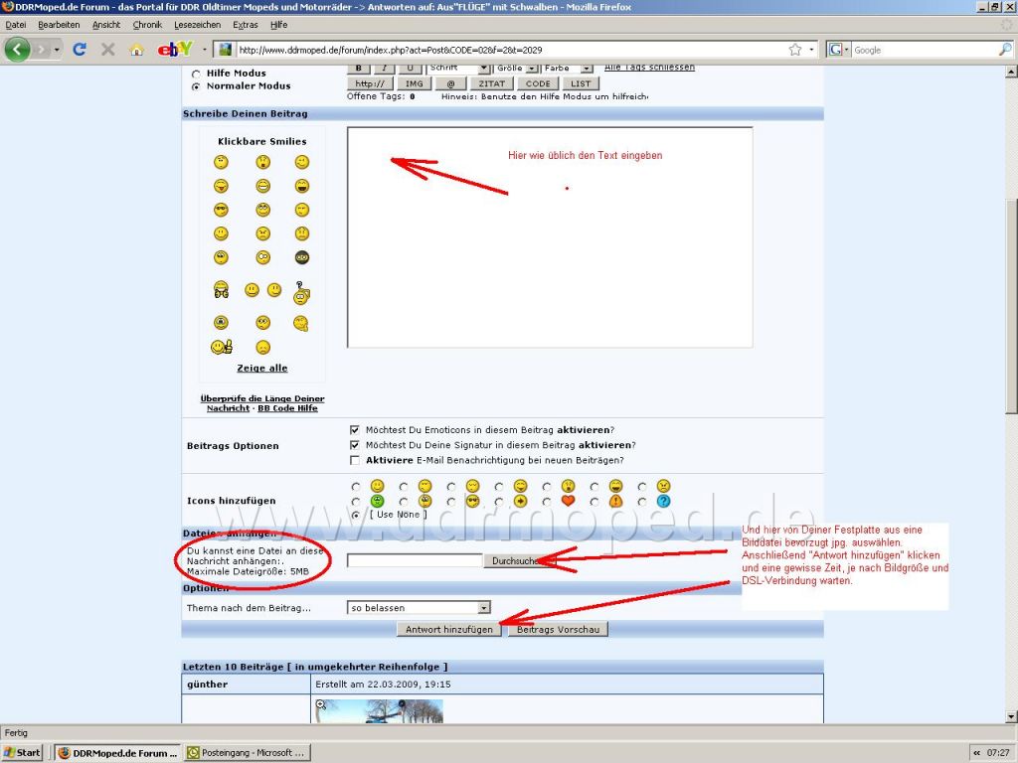Click the Antwort hinzufügen button
The height and width of the screenshot is (763, 1018).
pos(449,629)
